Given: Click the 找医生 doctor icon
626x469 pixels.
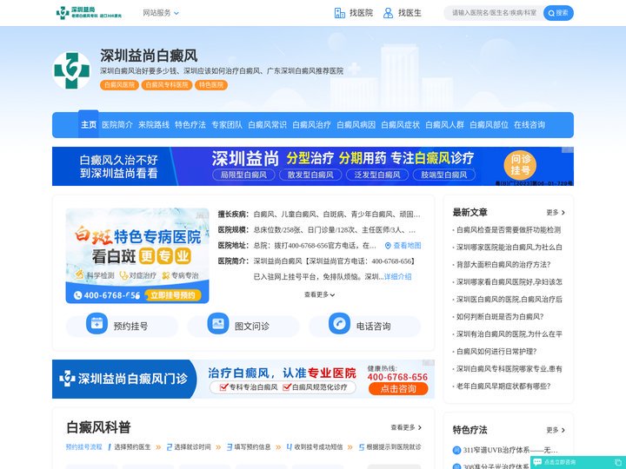Looking at the screenshot, I should (x=388, y=13).
